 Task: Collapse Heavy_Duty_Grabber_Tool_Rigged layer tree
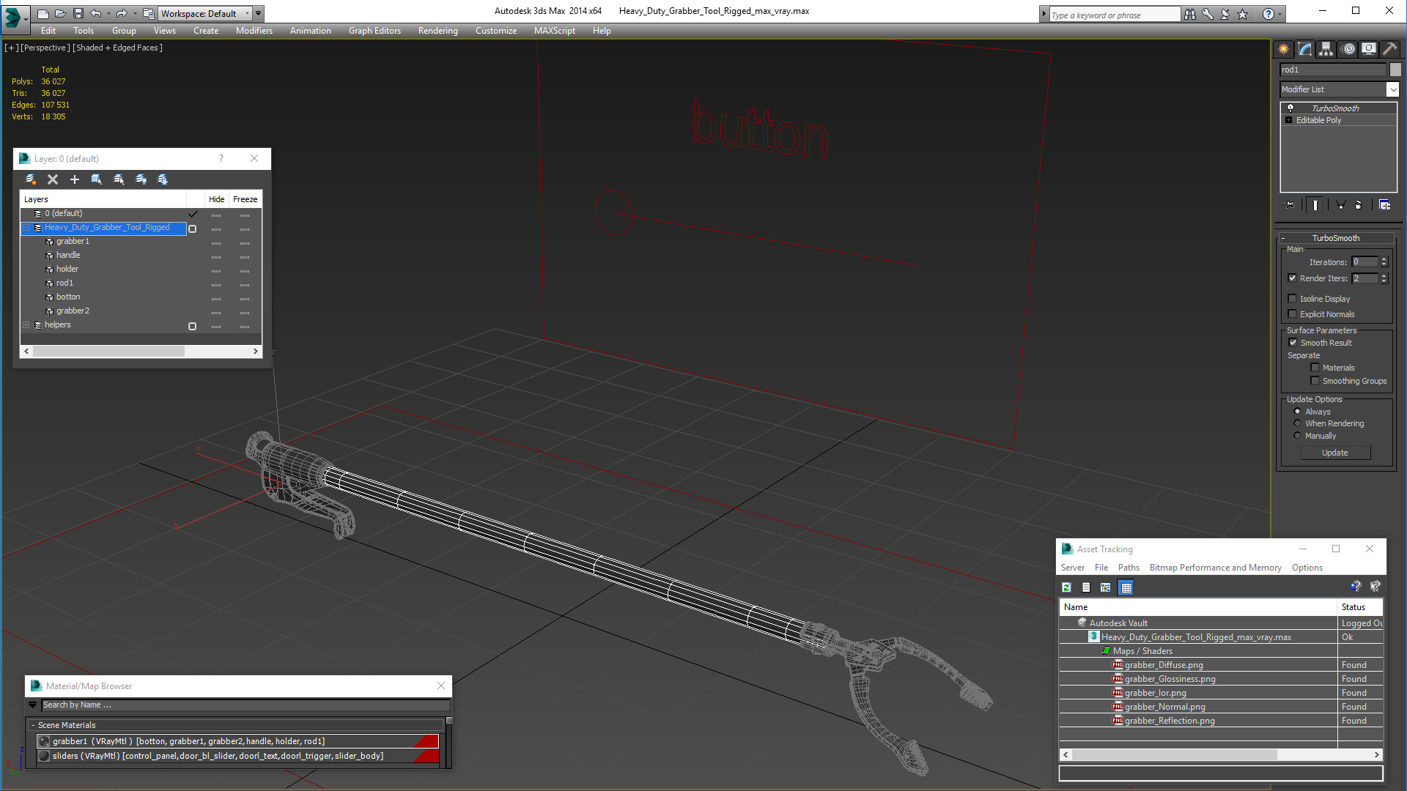(26, 228)
